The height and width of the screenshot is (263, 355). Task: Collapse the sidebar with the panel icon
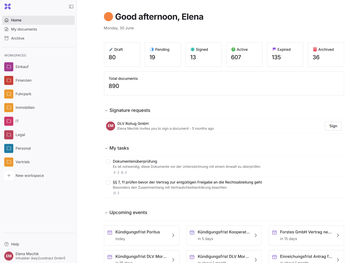click(x=71, y=6)
